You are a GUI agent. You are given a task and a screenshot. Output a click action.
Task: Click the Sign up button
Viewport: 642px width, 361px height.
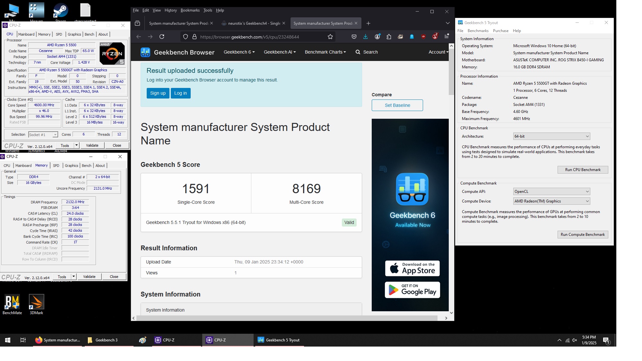click(158, 93)
